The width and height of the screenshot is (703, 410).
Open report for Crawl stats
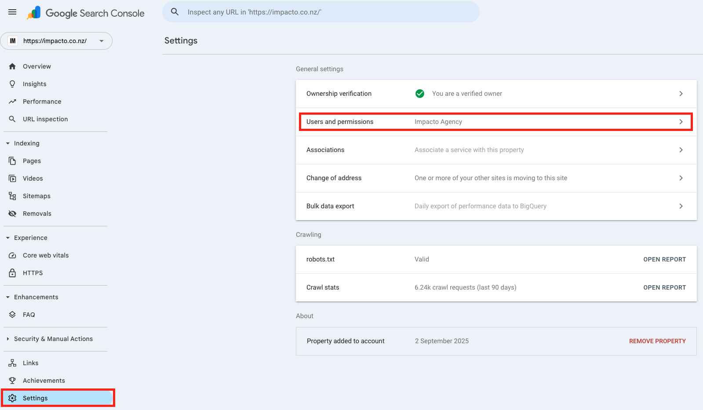(664, 287)
